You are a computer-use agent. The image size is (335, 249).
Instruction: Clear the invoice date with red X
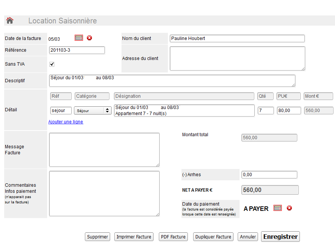coord(89,38)
